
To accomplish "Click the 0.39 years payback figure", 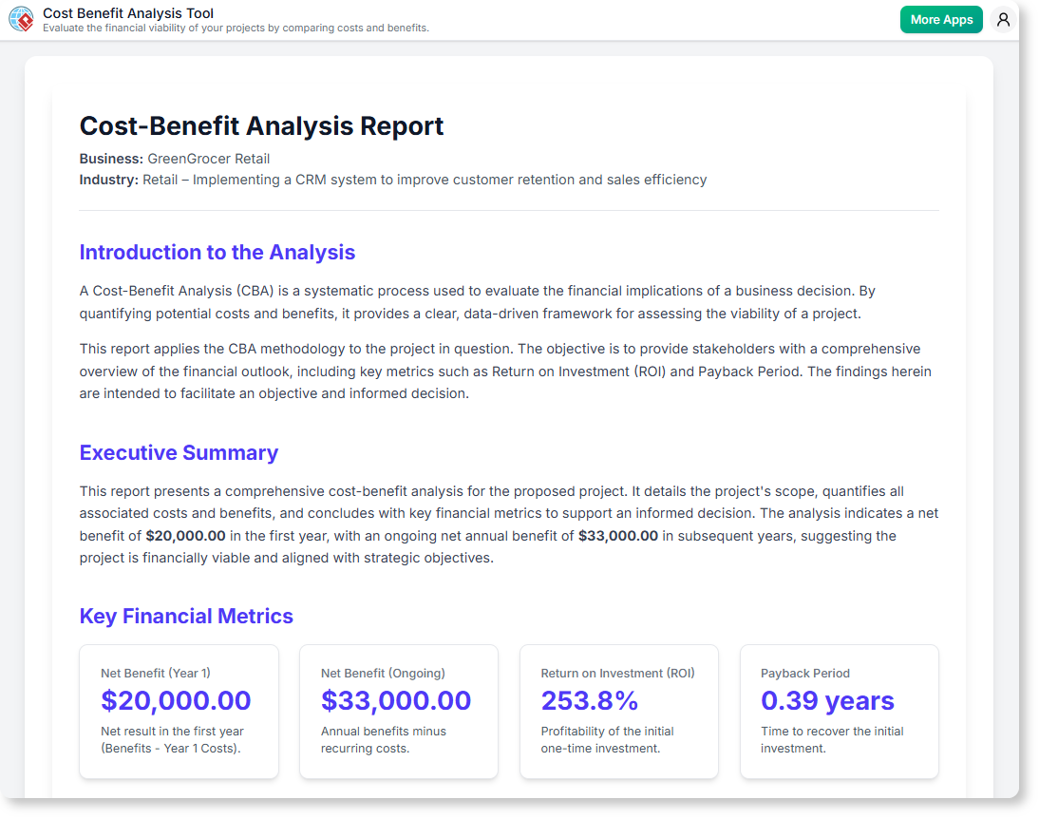I will [x=827, y=700].
